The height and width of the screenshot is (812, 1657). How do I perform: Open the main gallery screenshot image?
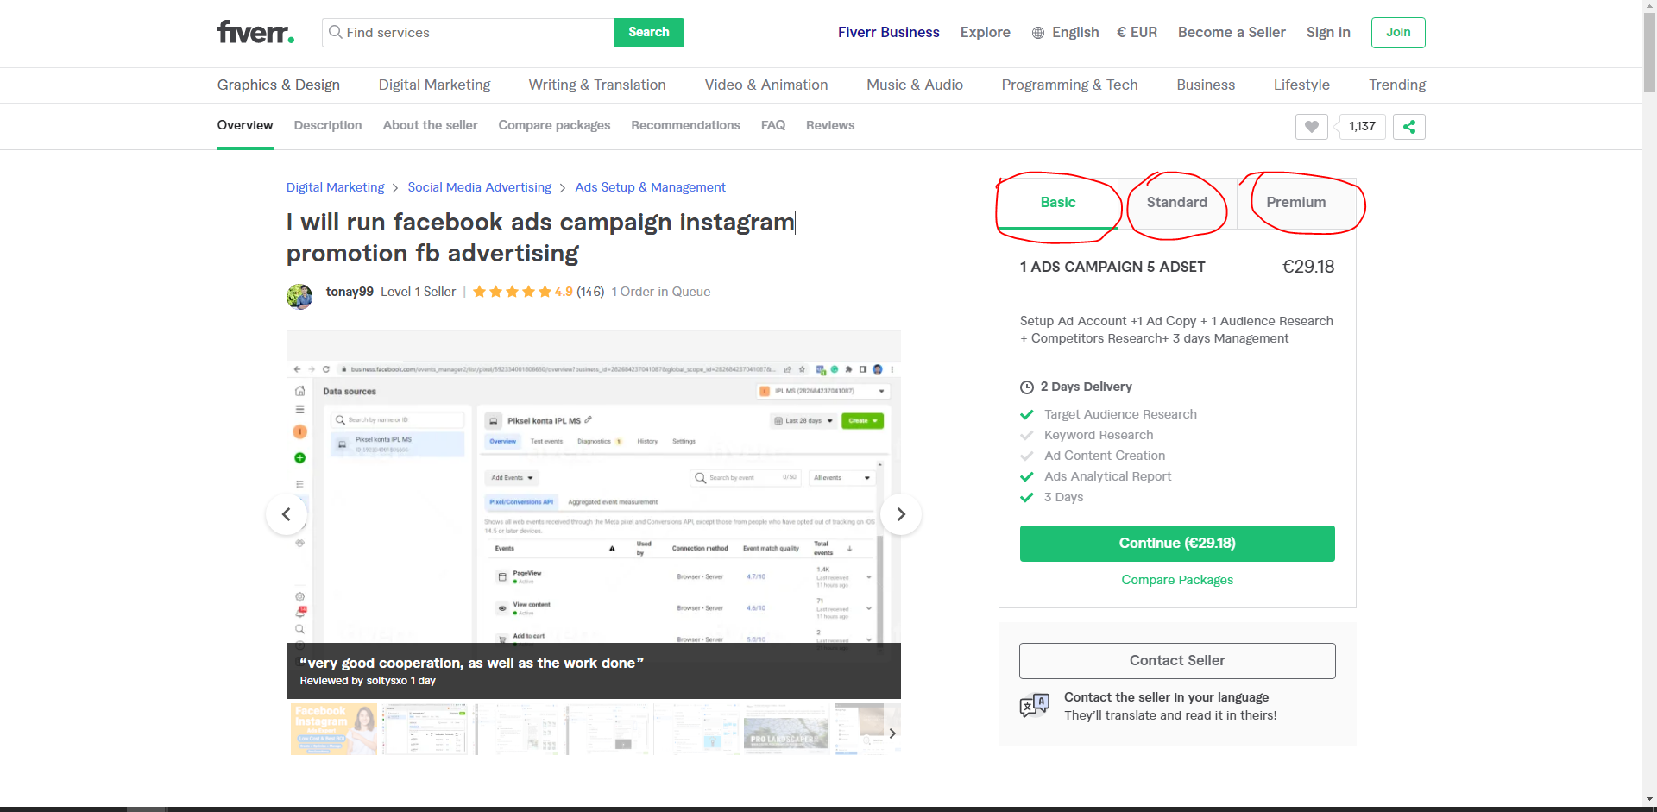pos(594,514)
